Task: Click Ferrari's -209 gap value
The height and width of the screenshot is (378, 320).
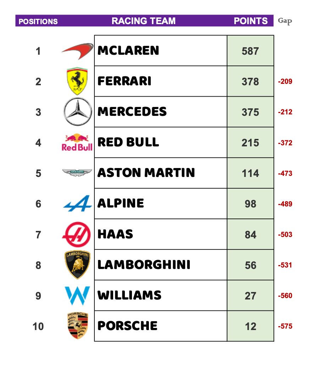Action: pyautogui.click(x=285, y=82)
